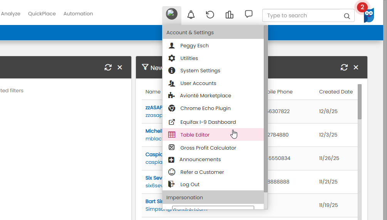Click the 12/3/25 date cell
This screenshot has height=220, width=387.
click(328, 135)
